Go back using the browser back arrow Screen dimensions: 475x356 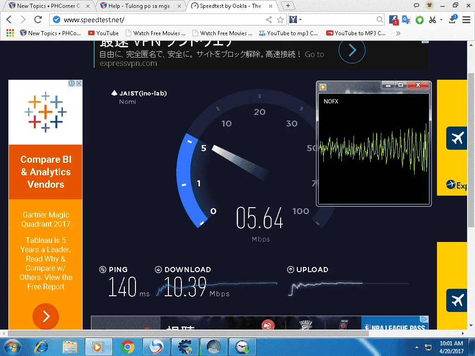(x=9, y=19)
